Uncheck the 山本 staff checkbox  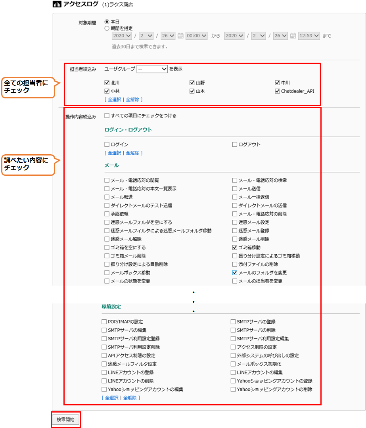pos(192,91)
